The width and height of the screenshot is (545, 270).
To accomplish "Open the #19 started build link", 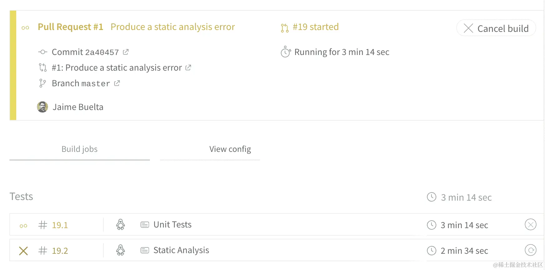I will tap(315, 27).
